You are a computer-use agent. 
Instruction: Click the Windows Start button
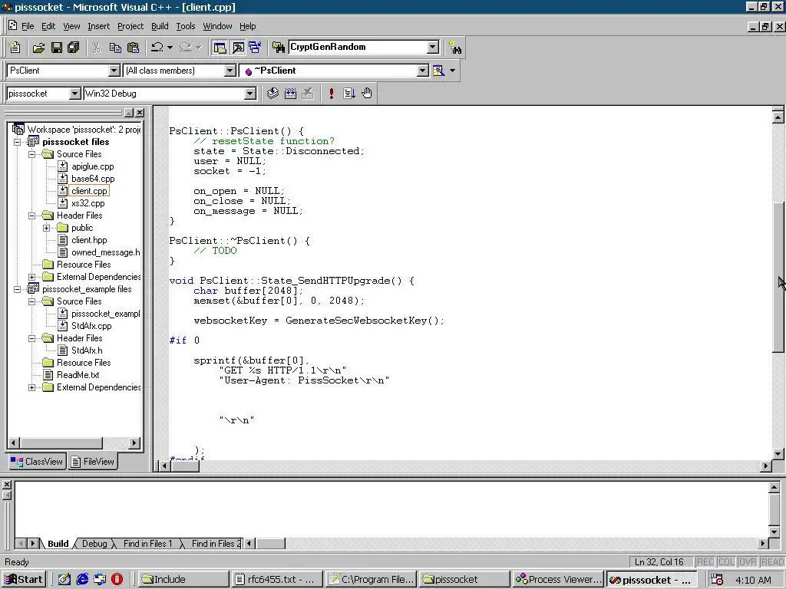[x=24, y=580]
